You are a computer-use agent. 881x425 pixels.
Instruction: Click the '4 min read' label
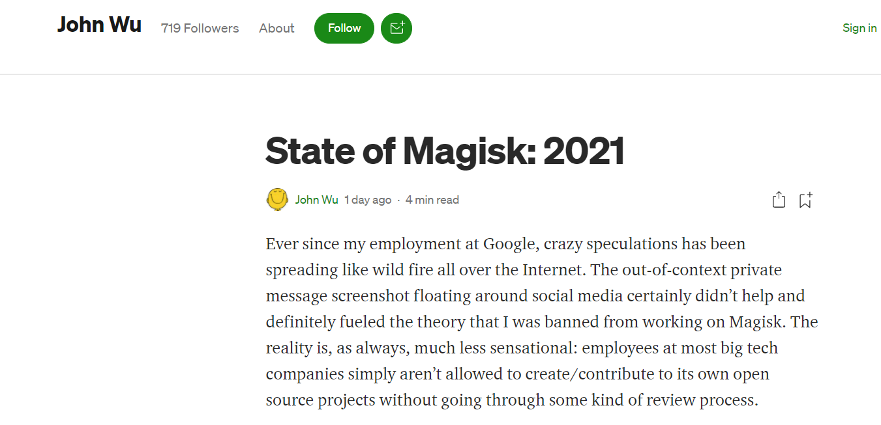click(x=432, y=200)
